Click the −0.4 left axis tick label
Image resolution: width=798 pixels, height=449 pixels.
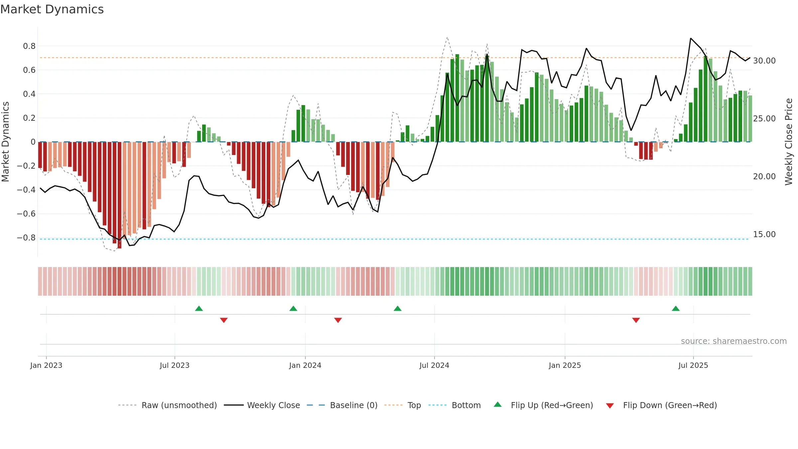point(26,190)
